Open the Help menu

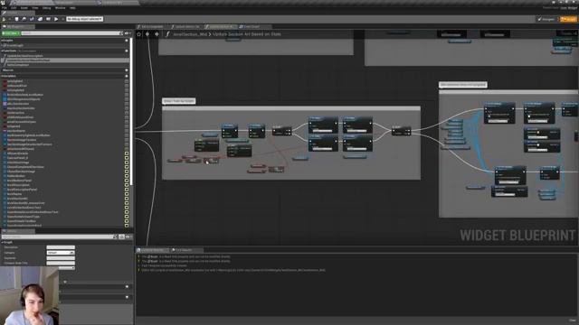coord(72,8)
